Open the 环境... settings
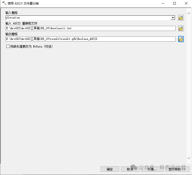This screenshot has width=192, height=175. [x=152, y=169]
